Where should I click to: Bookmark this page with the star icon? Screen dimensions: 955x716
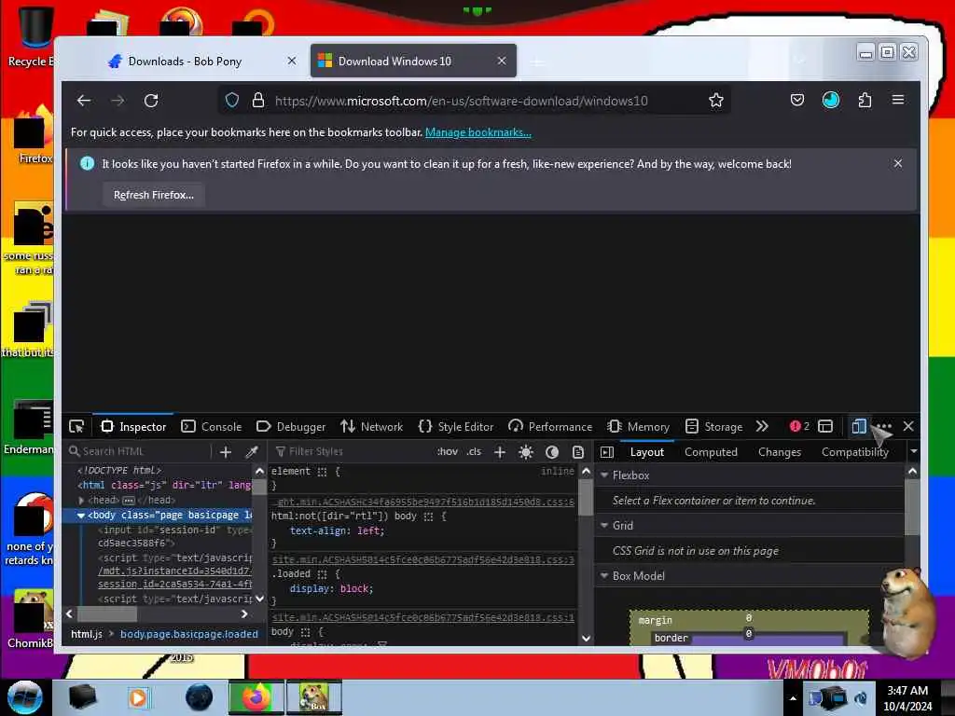pos(716,101)
